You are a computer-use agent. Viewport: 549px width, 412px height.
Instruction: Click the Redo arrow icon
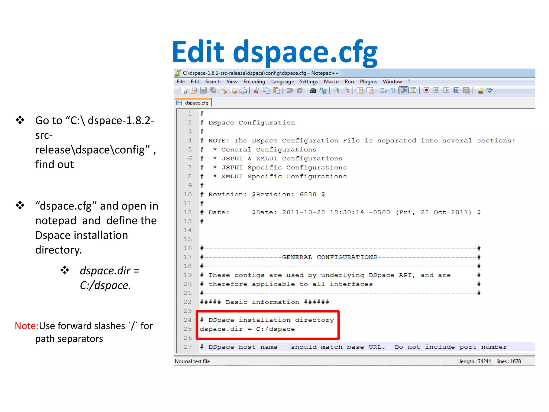tap(300, 91)
